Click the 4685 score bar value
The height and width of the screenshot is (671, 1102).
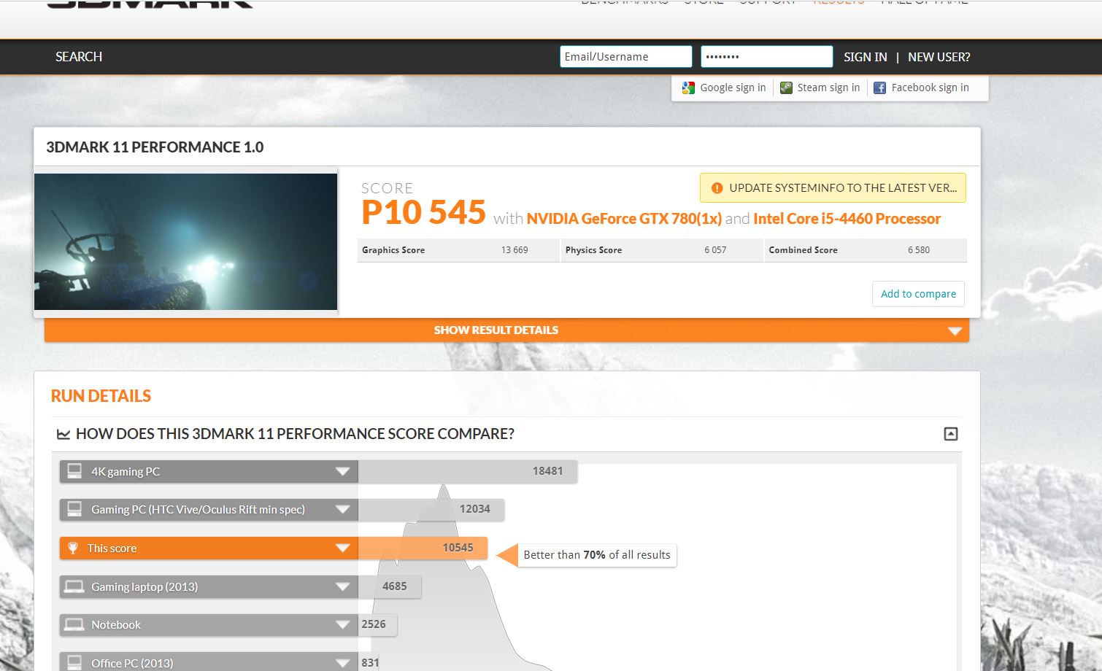pyautogui.click(x=394, y=586)
